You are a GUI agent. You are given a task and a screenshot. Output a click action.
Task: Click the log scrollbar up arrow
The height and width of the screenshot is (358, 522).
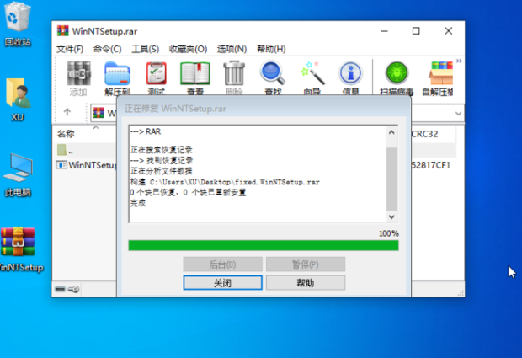click(391, 132)
